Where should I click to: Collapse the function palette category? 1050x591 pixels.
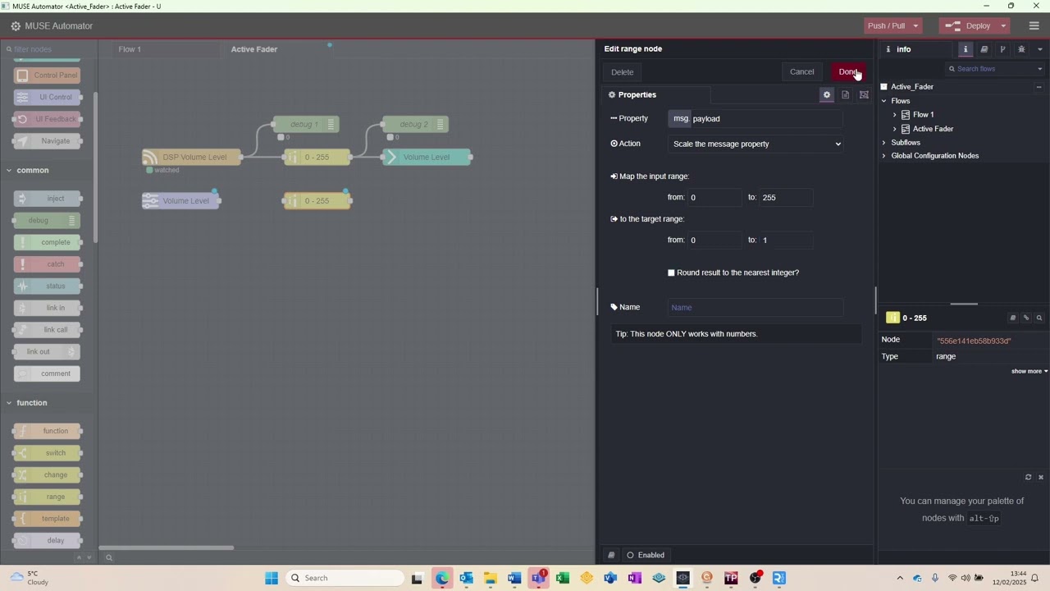(x=48, y=403)
